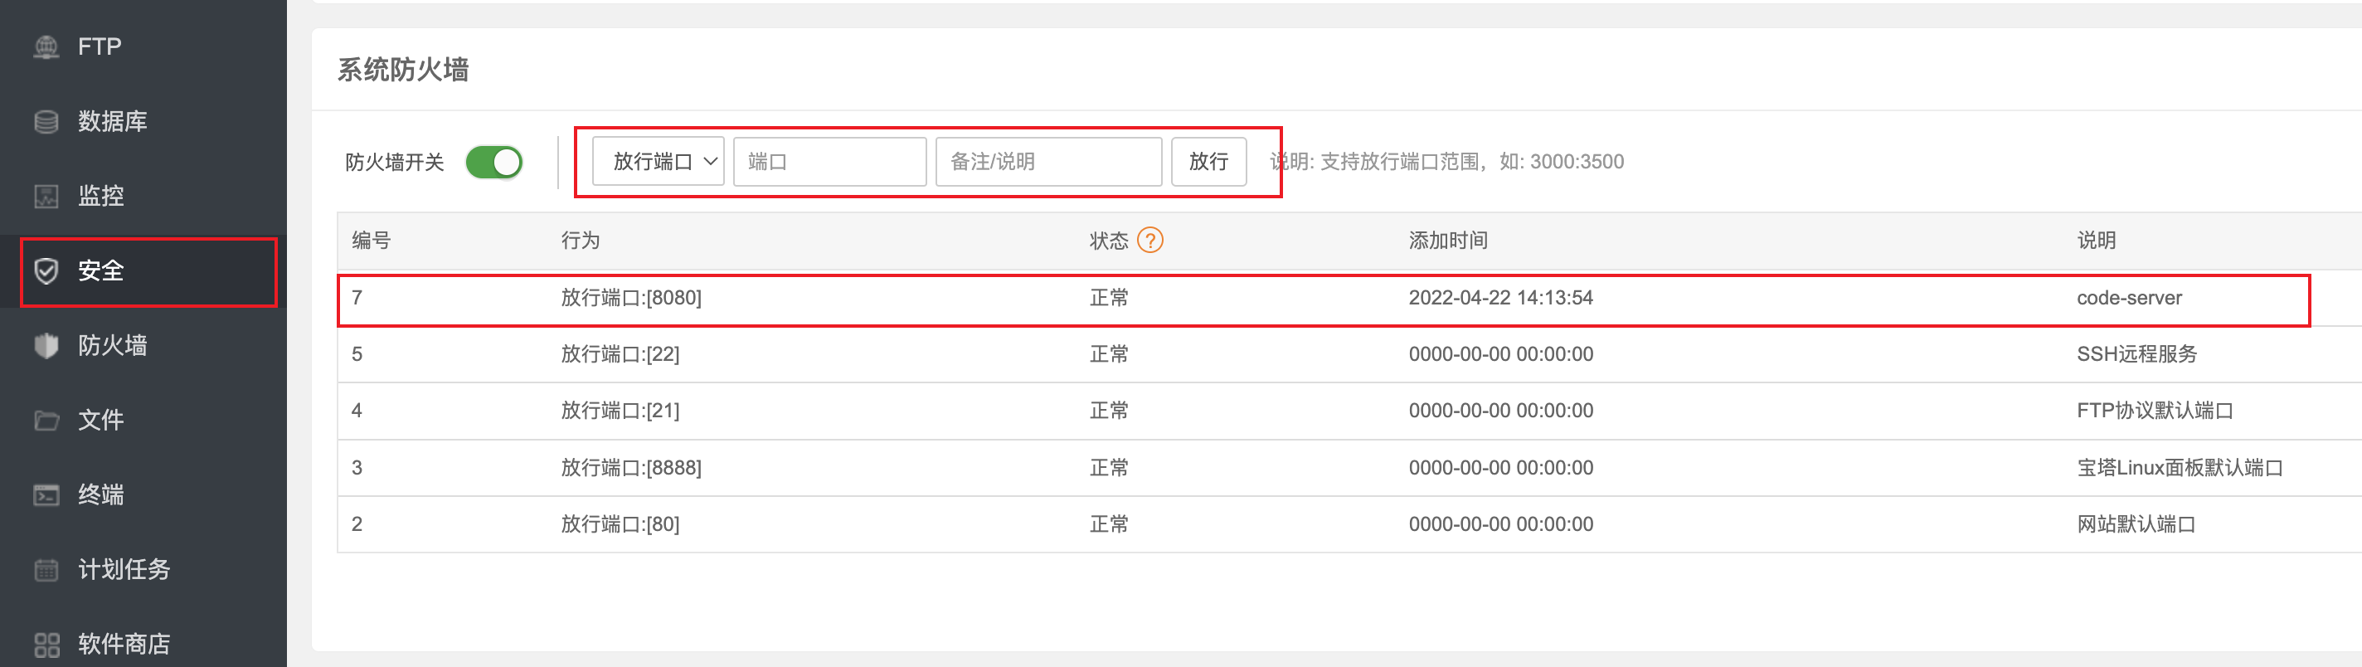
Task: Click 正常 status of port 22 row
Action: coord(1109,354)
